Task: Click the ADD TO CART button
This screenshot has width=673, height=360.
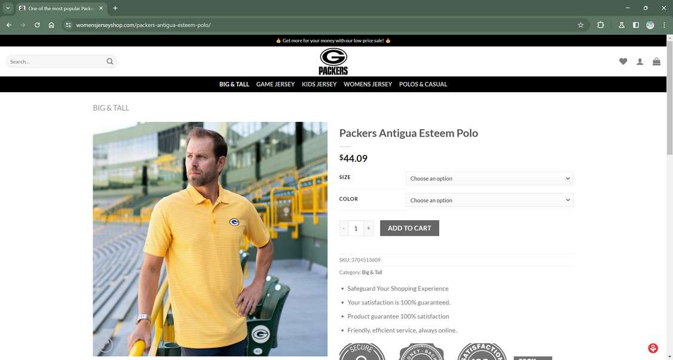Action: point(409,228)
